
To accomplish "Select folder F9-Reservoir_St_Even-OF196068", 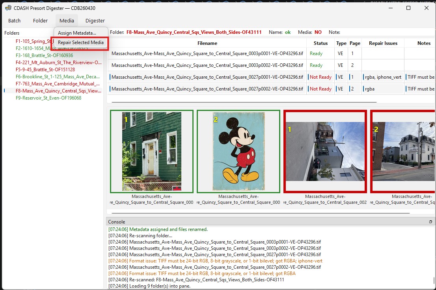I will [48, 98].
